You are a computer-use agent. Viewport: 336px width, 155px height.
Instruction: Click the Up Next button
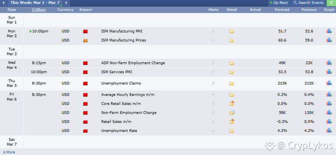(279, 3)
